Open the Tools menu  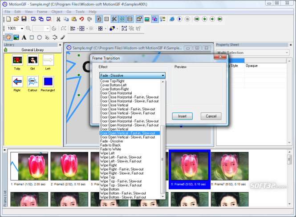click(80, 12)
